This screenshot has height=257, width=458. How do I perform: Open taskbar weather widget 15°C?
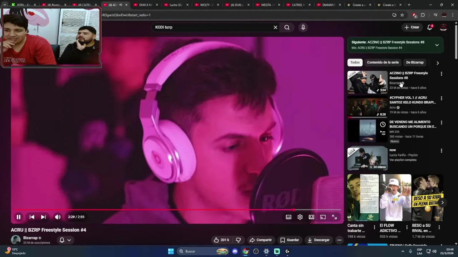point(15,251)
